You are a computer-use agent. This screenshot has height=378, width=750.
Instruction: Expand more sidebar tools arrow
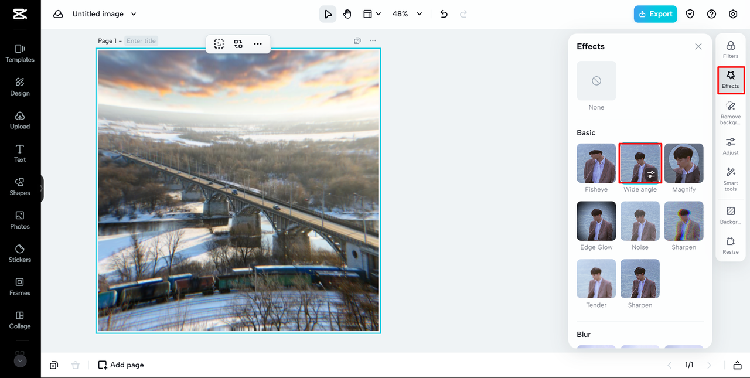pyautogui.click(x=20, y=361)
